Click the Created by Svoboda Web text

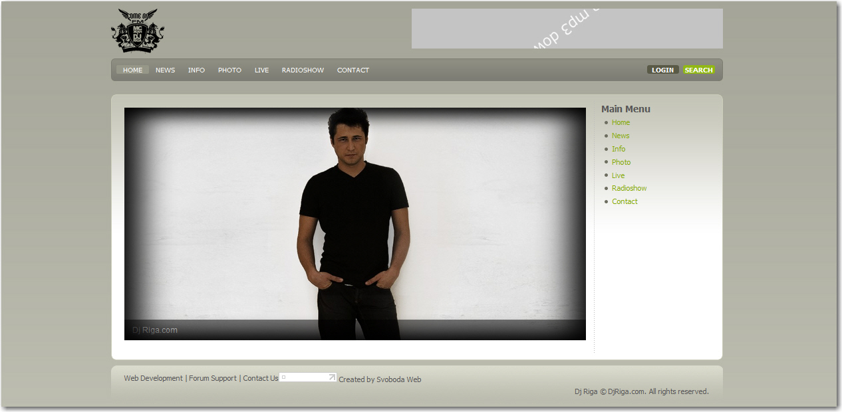tap(380, 379)
